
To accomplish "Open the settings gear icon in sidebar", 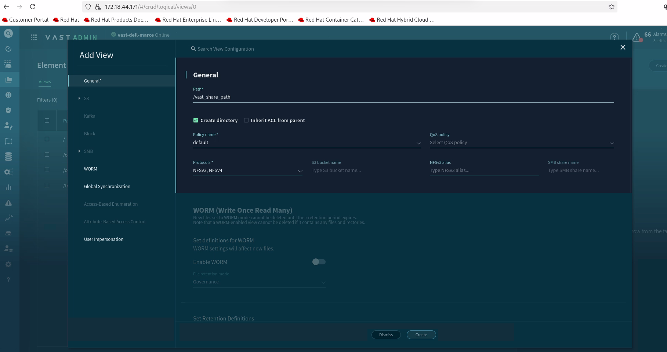I will coord(8,264).
